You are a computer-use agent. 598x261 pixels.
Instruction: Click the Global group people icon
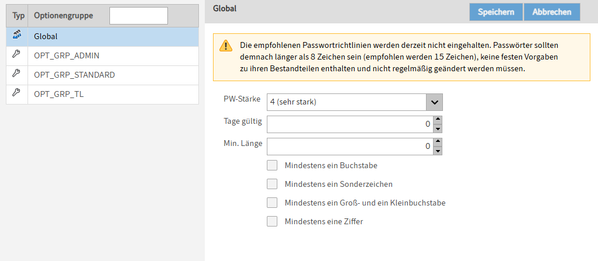(x=17, y=36)
